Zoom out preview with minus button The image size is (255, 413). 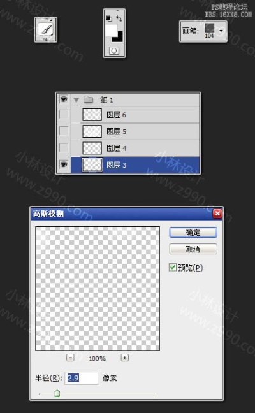70,358
